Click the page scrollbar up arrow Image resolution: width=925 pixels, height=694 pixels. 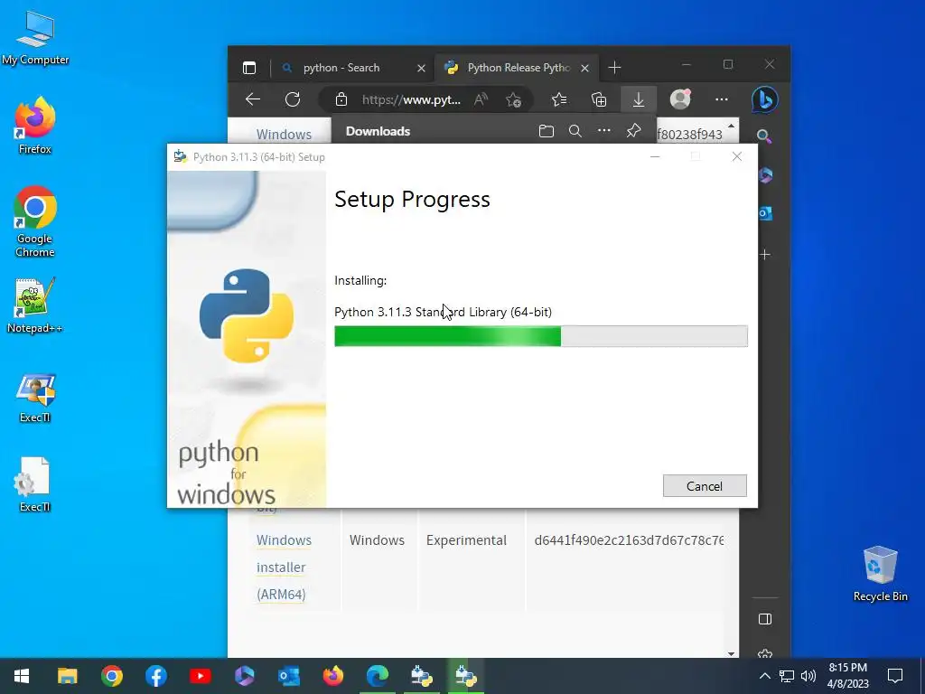[732, 126]
